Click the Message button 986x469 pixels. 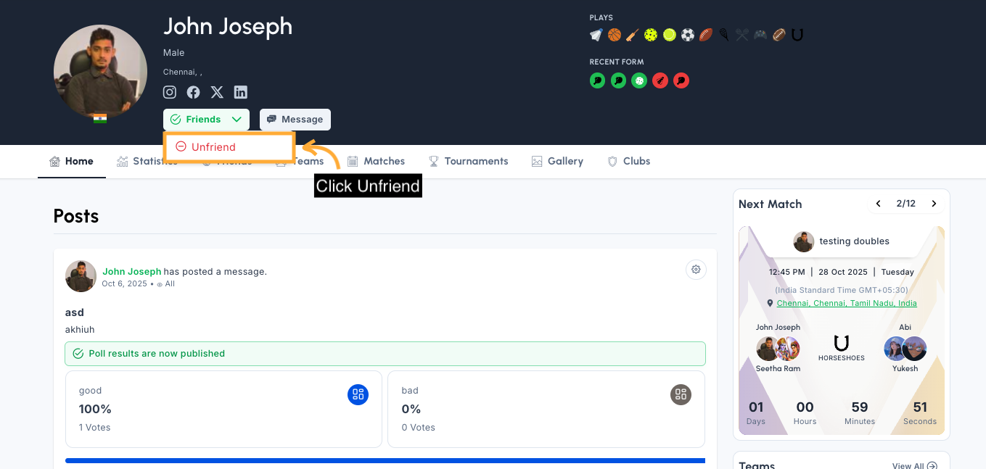(295, 120)
